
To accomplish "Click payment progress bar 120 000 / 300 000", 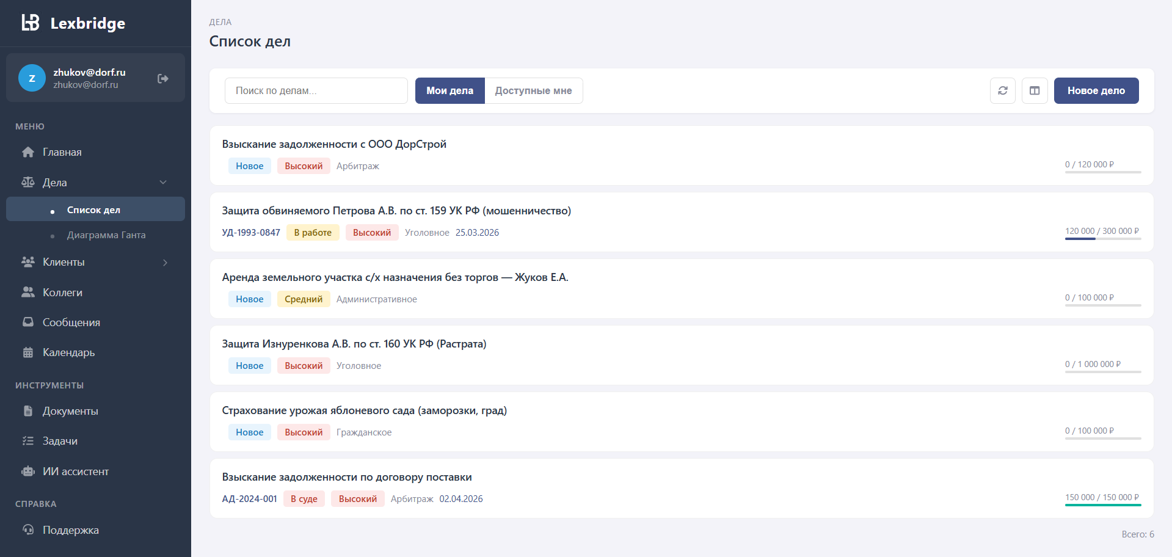I will [x=1102, y=238].
